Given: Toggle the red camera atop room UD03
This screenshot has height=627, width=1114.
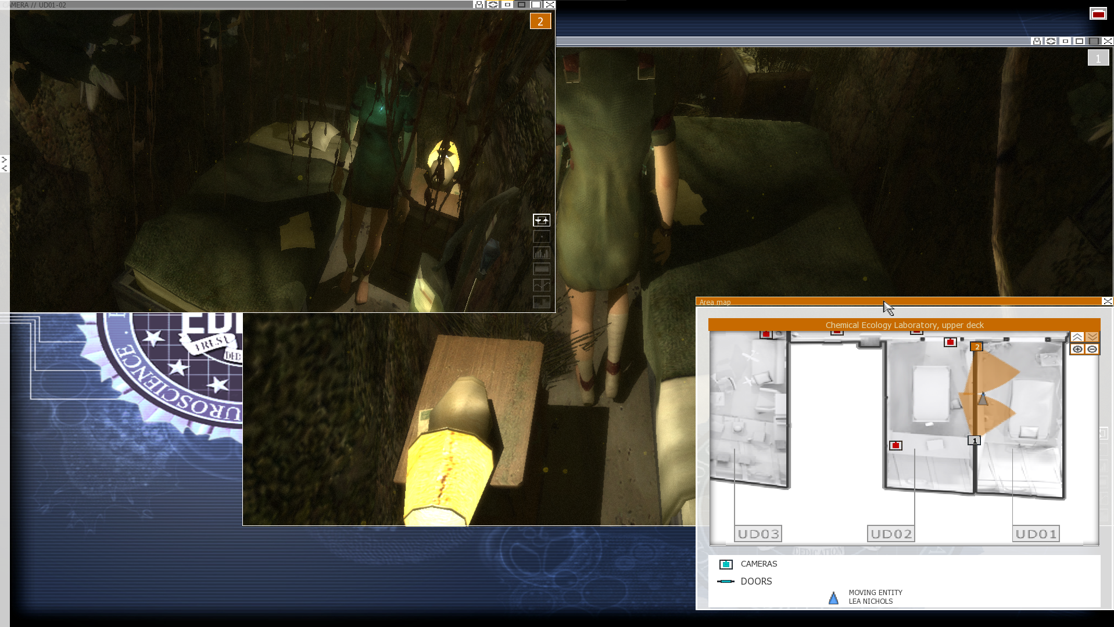Looking at the screenshot, I should click(766, 334).
